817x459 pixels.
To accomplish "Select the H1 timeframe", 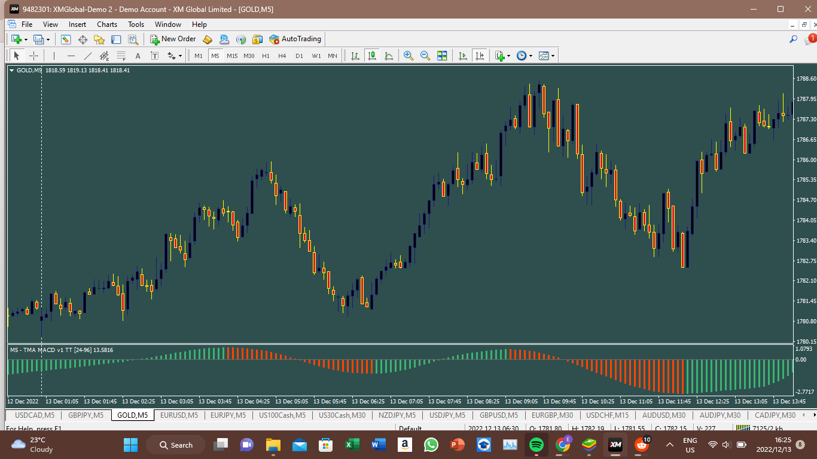I will [x=266, y=56].
